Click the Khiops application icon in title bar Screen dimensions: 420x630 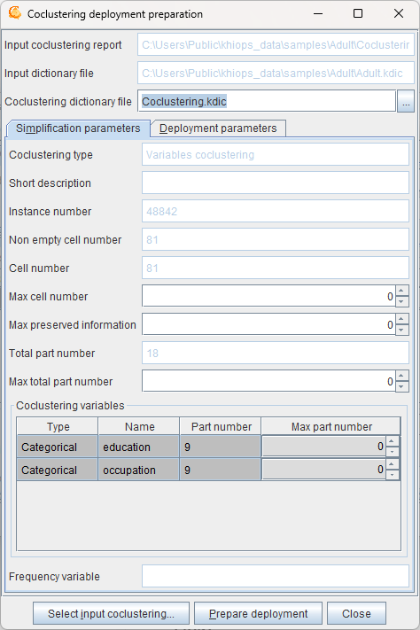click(x=15, y=13)
